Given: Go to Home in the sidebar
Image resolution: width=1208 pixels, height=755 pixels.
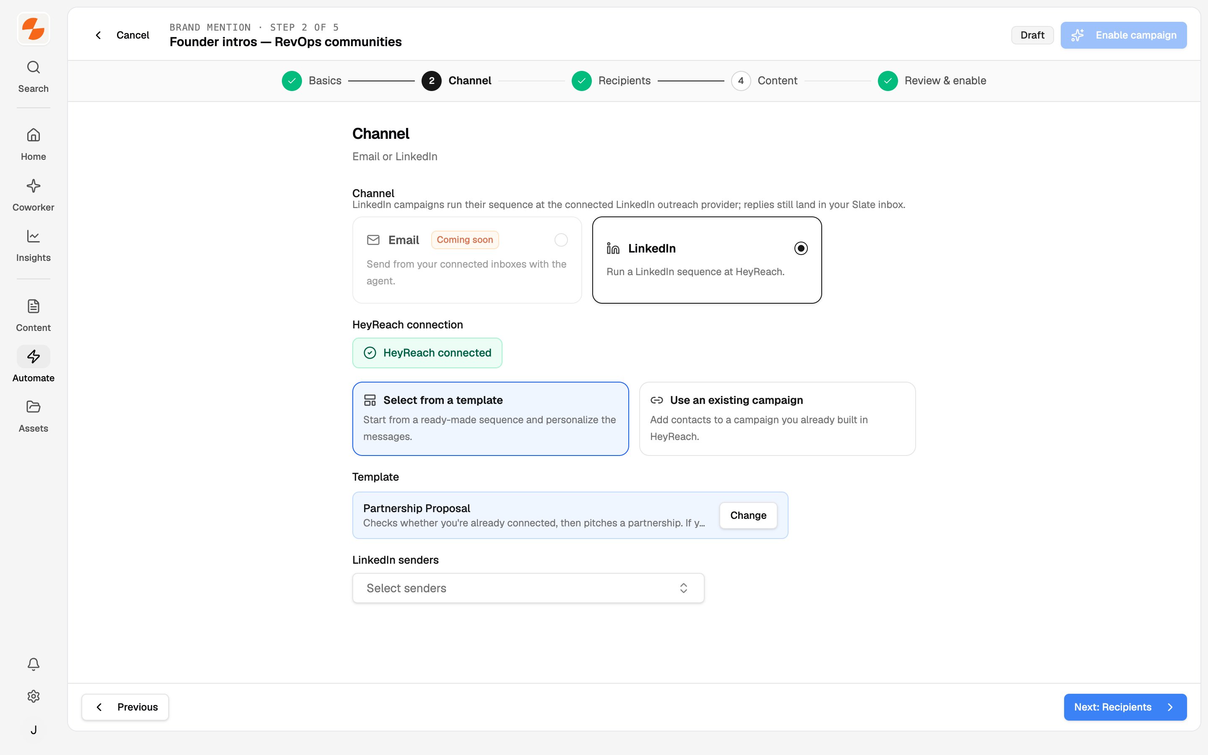Looking at the screenshot, I should pos(34,144).
